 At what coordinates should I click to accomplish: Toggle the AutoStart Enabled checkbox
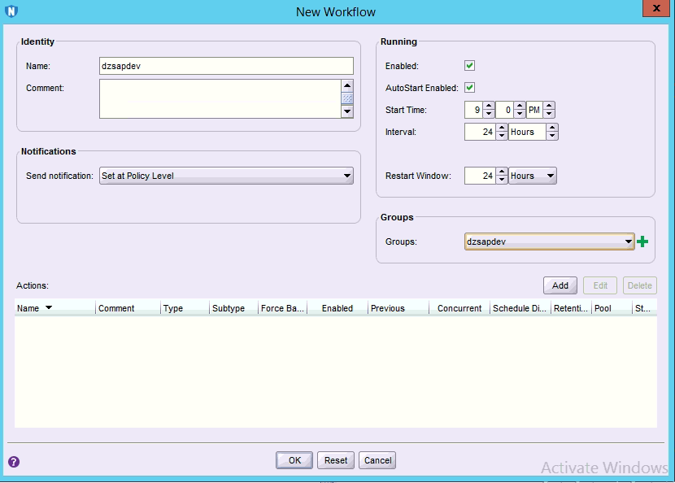[x=469, y=88]
